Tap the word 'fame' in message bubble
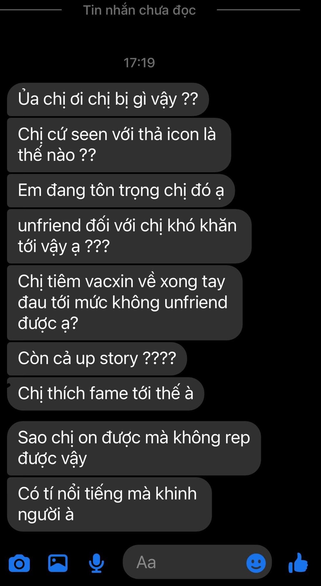The width and height of the screenshot is (321, 586). pos(109,393)
